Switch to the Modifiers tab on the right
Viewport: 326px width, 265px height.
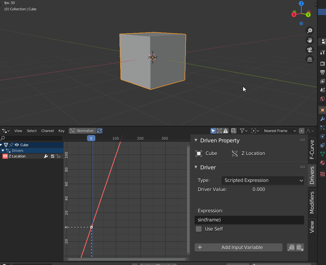tap(312, 202)
